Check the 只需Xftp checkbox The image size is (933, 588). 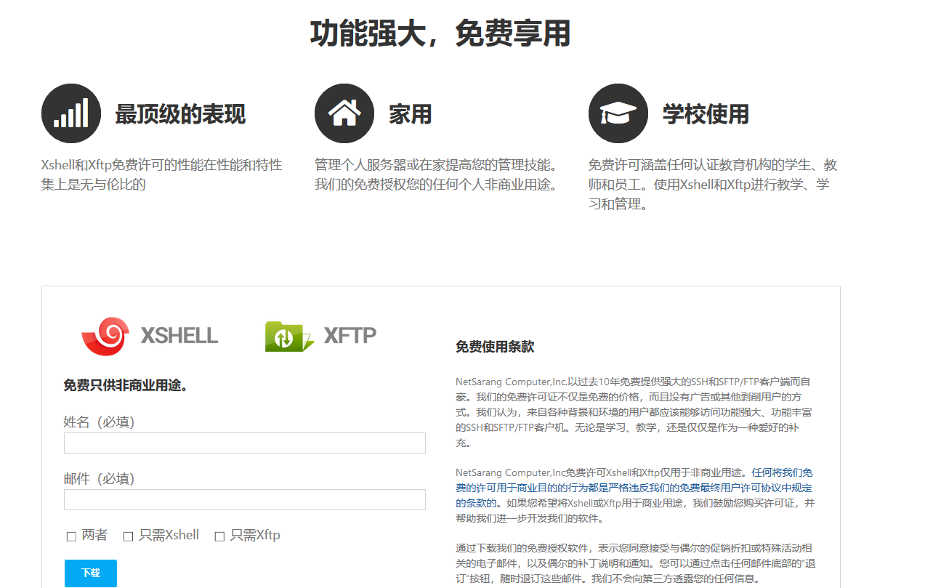click(219, 536)
